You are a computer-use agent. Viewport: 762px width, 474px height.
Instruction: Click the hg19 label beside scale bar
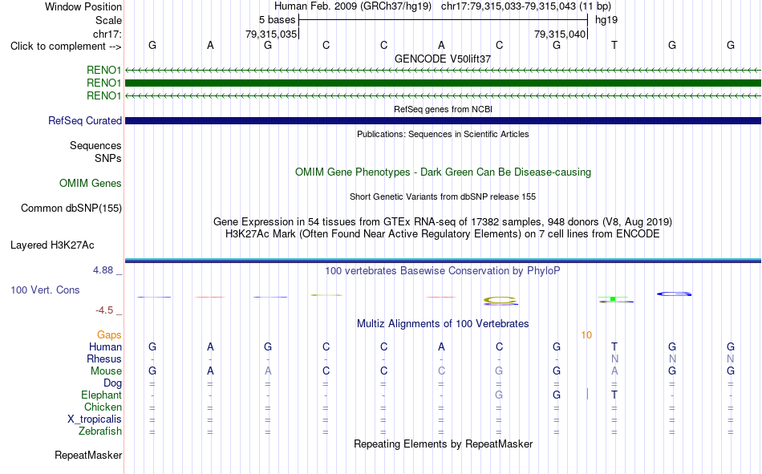pyautogui.click(x=606, y=20)
